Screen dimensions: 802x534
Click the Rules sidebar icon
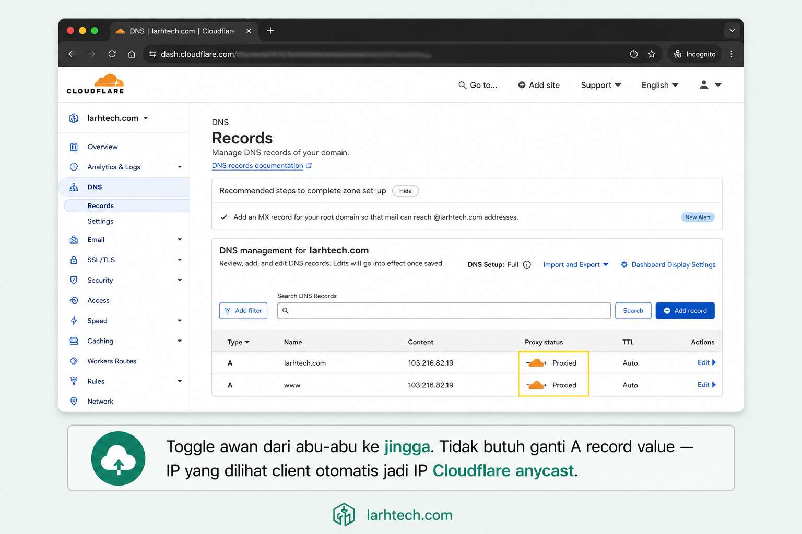coord(74,381)
